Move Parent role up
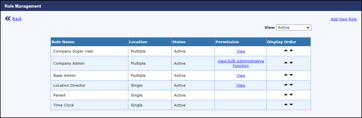 coord(286,95)
